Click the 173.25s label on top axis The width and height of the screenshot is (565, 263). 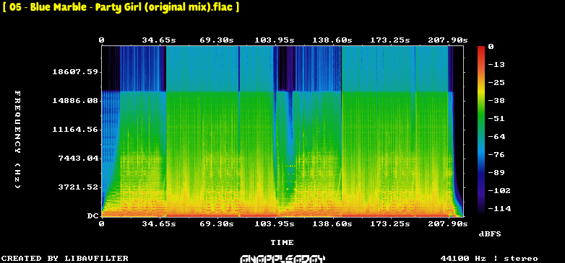390,40
